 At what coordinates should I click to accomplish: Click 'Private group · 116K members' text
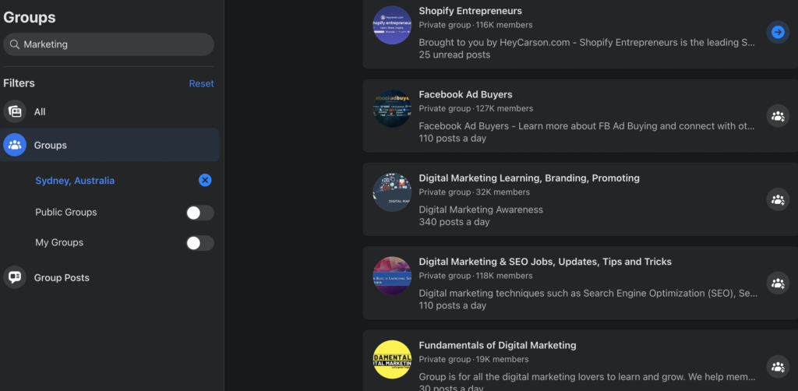[476, 25]
